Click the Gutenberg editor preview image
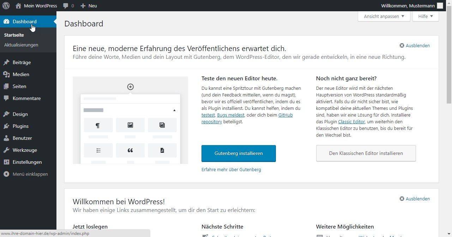452x237 pixels. pyautogui.click(x=130, y=120)
